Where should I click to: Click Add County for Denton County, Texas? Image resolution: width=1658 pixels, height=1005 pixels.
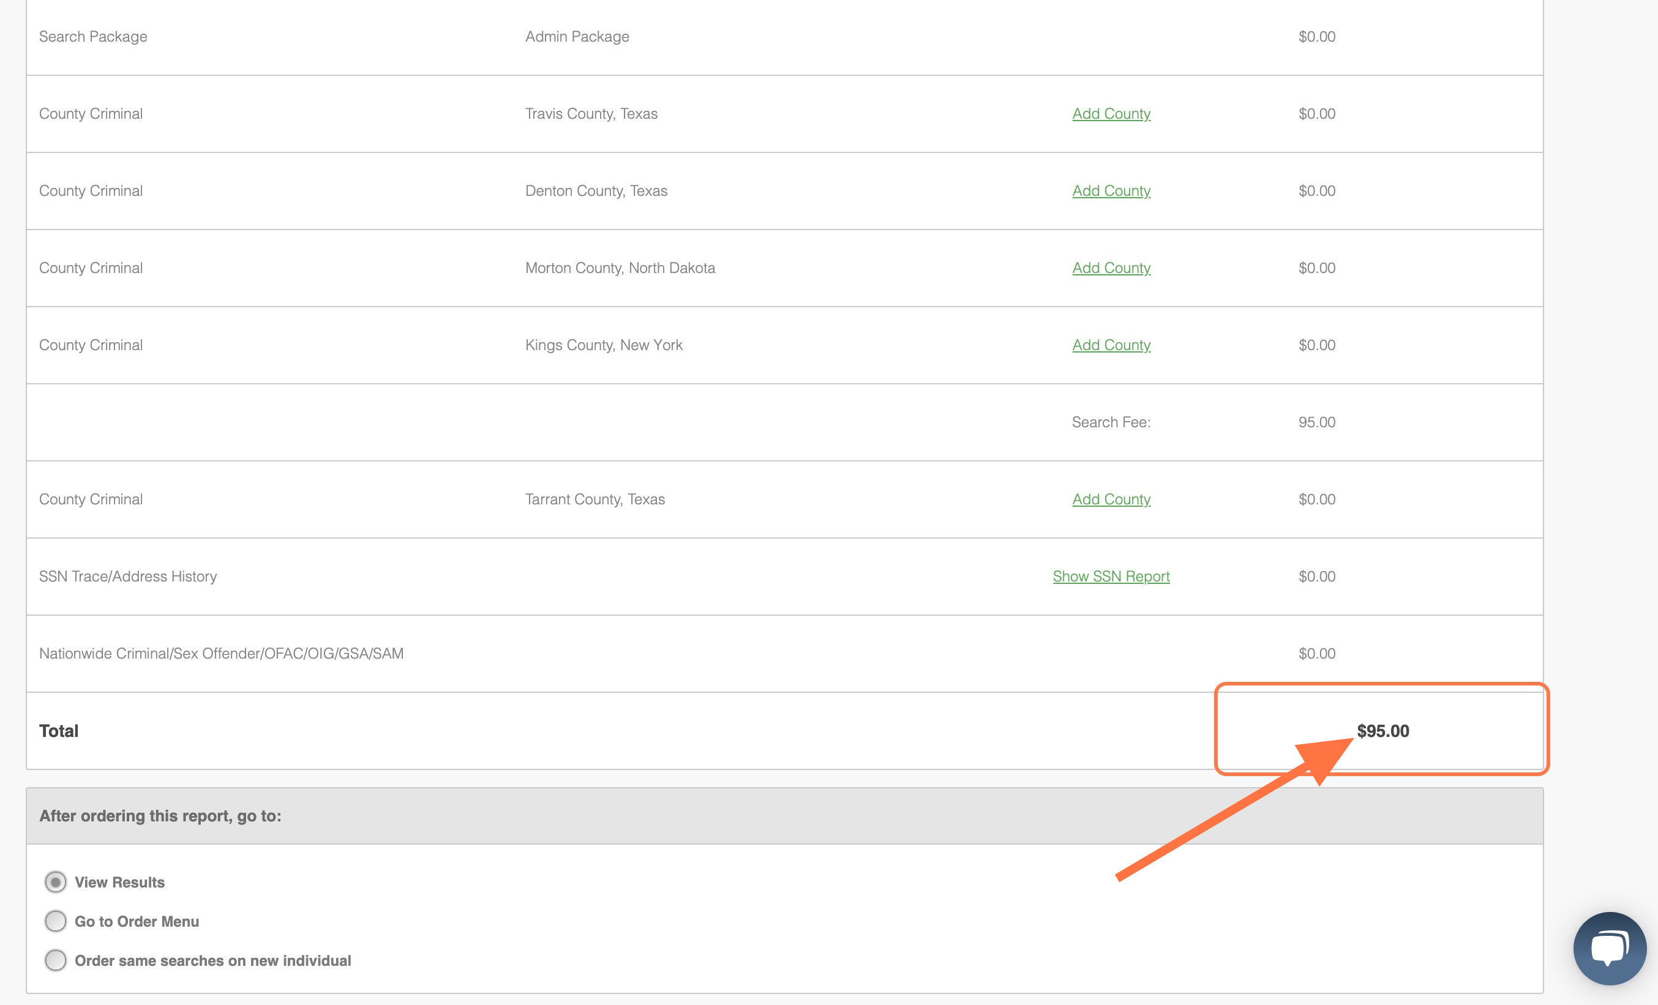pos(1111,191)
